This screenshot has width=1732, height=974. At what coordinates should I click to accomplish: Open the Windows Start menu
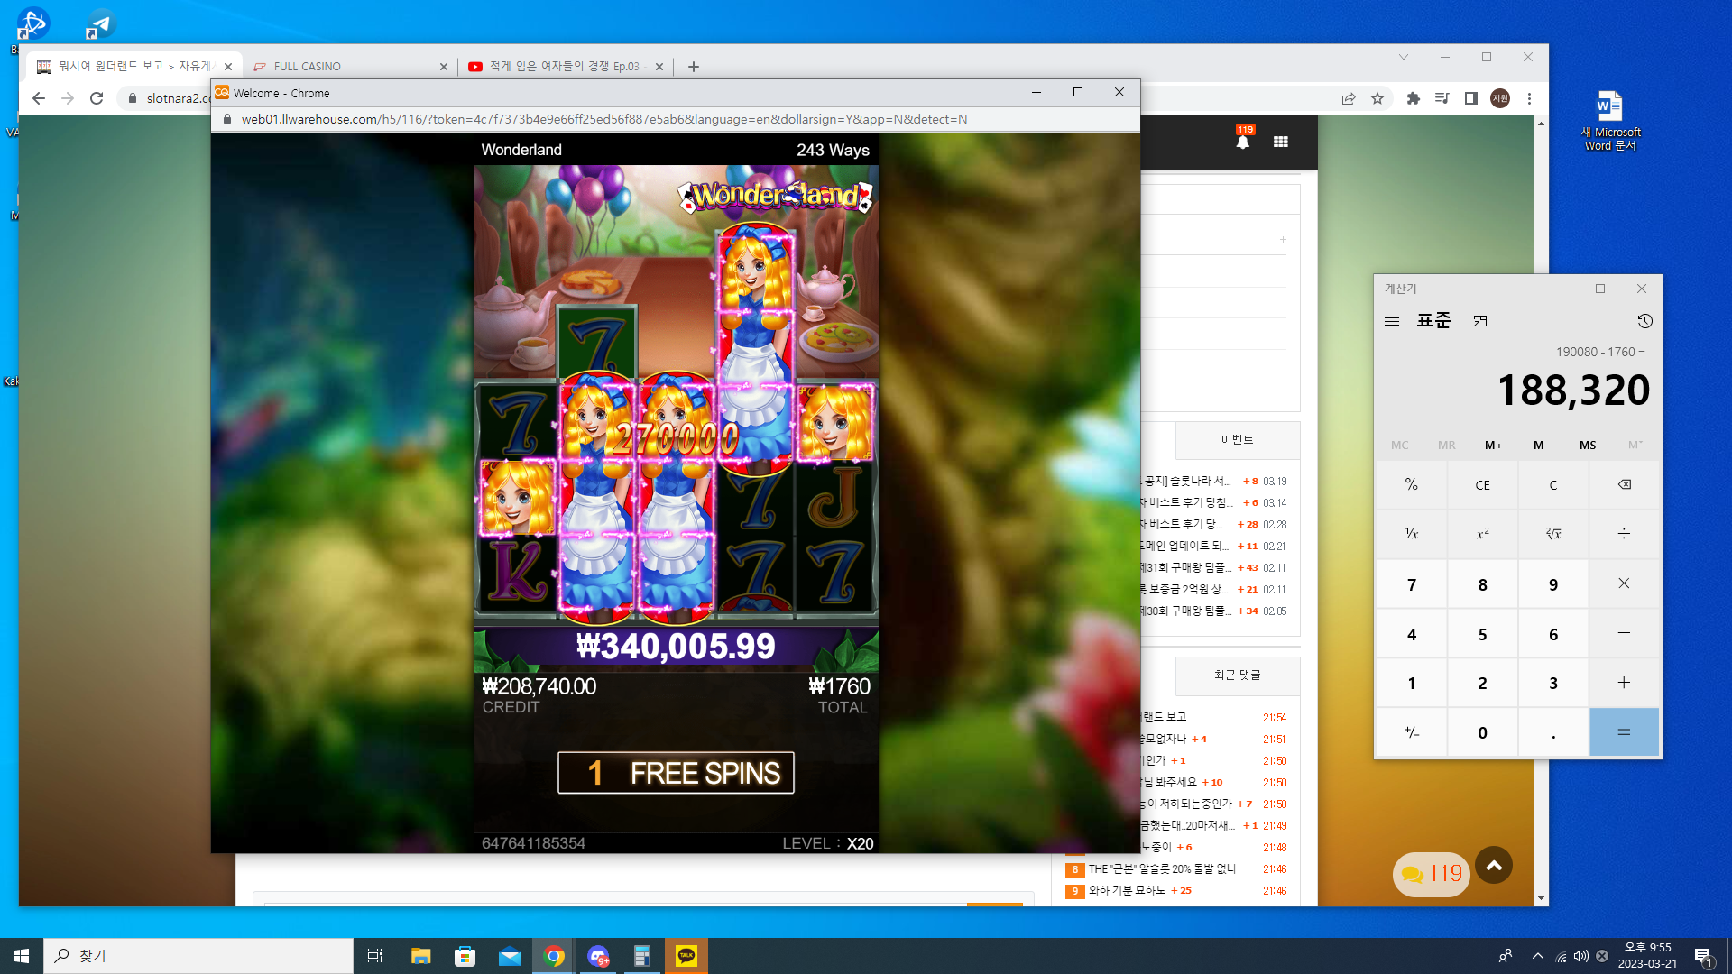(22, 956)
